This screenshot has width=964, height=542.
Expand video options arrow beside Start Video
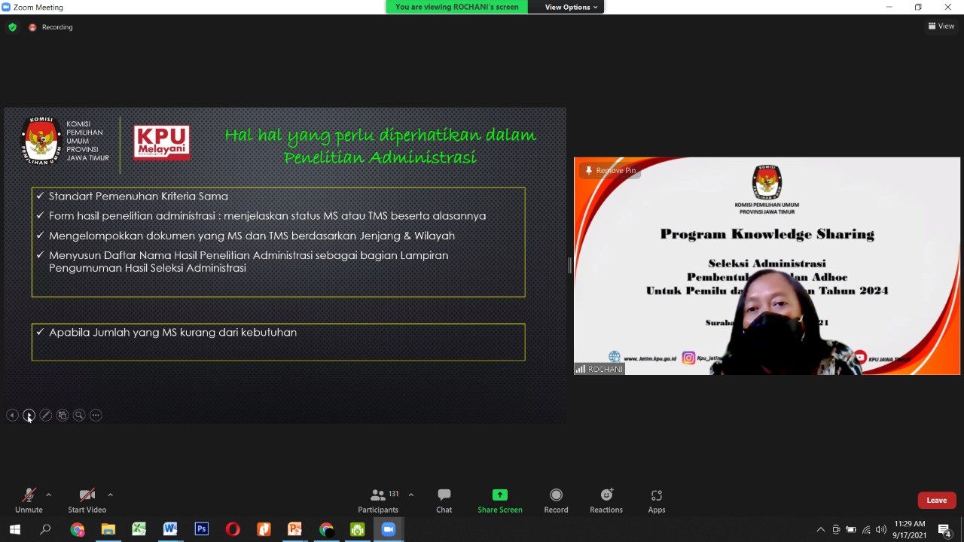(x=110, y=495)
